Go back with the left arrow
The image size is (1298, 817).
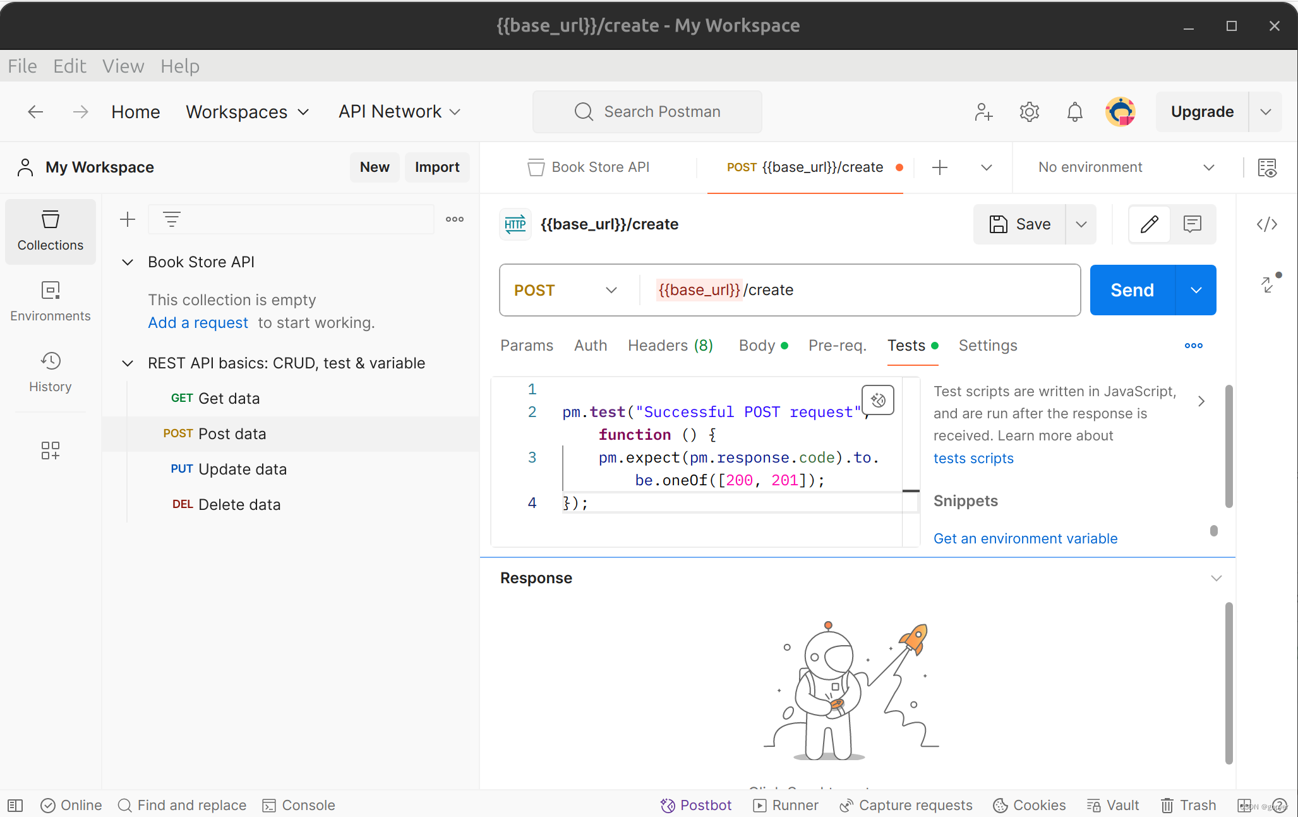pos(35,112)
